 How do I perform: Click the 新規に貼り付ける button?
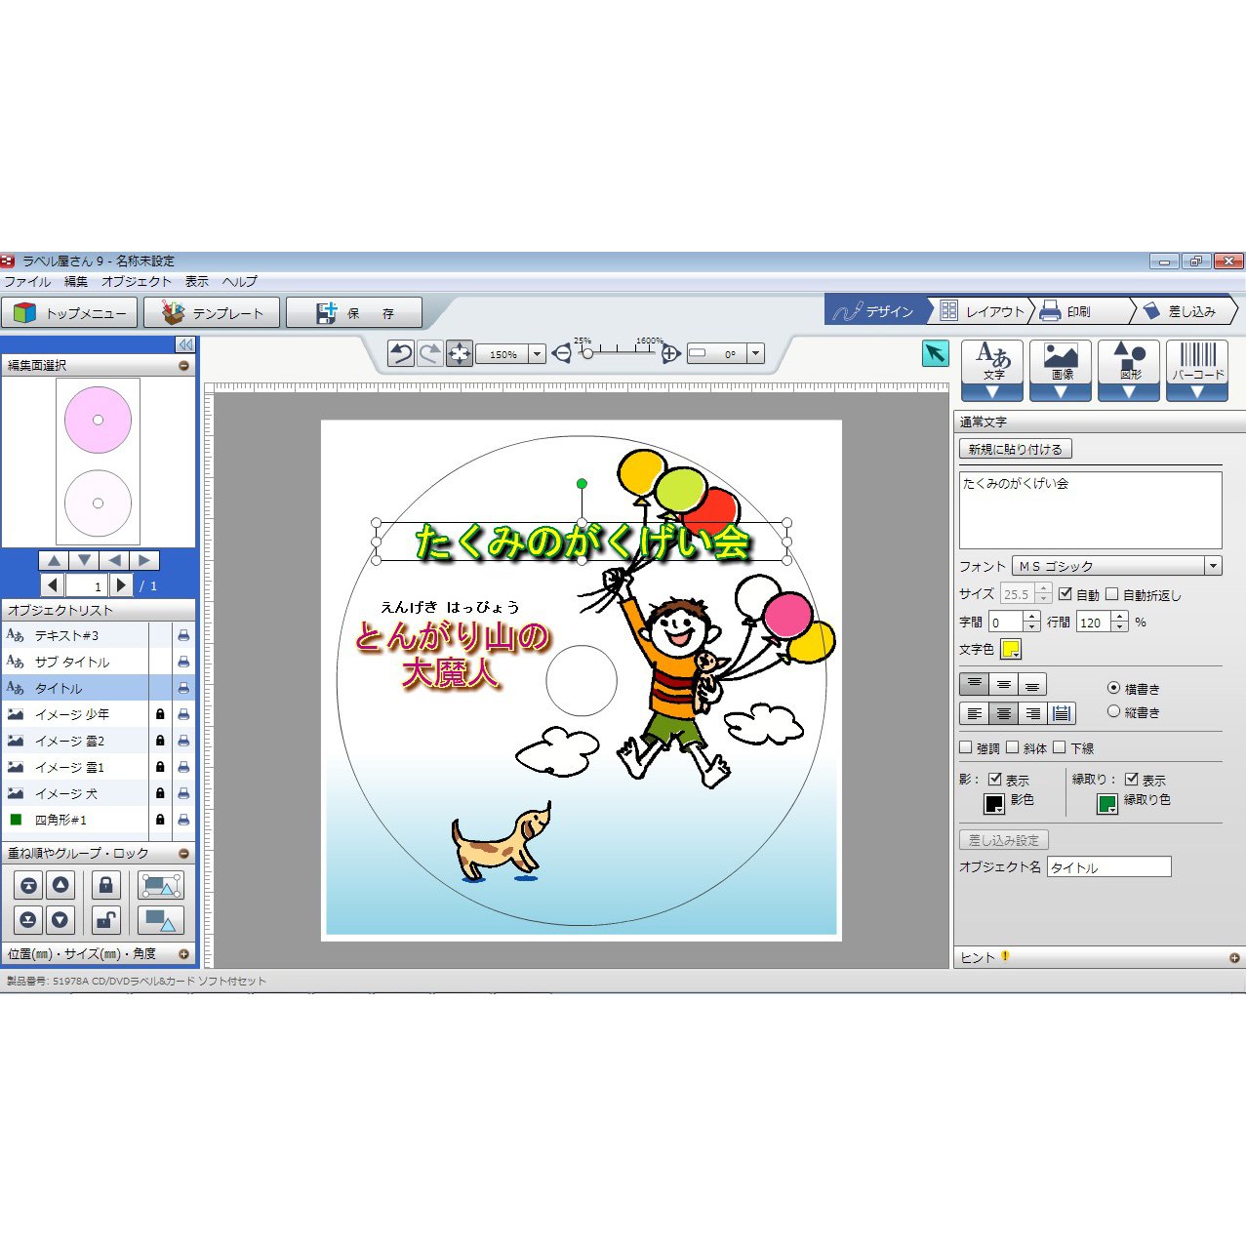pos(1015,449)
